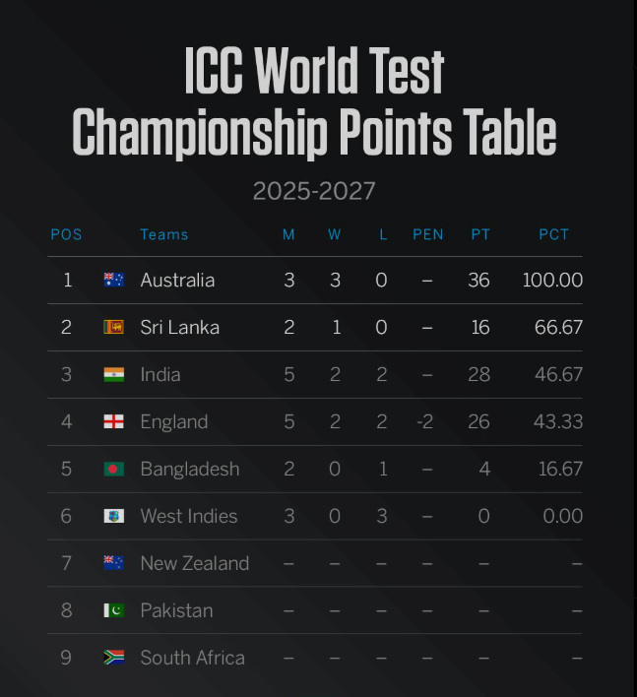The width and height of the screenshot is (637, 697).
Task: Click England's -2 penalty value
Action: click(425, 422)
